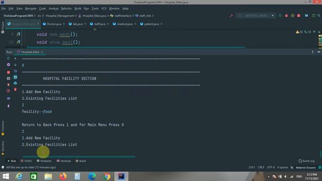
Task: Click the print icon in Run console
Action: [15, 83]
